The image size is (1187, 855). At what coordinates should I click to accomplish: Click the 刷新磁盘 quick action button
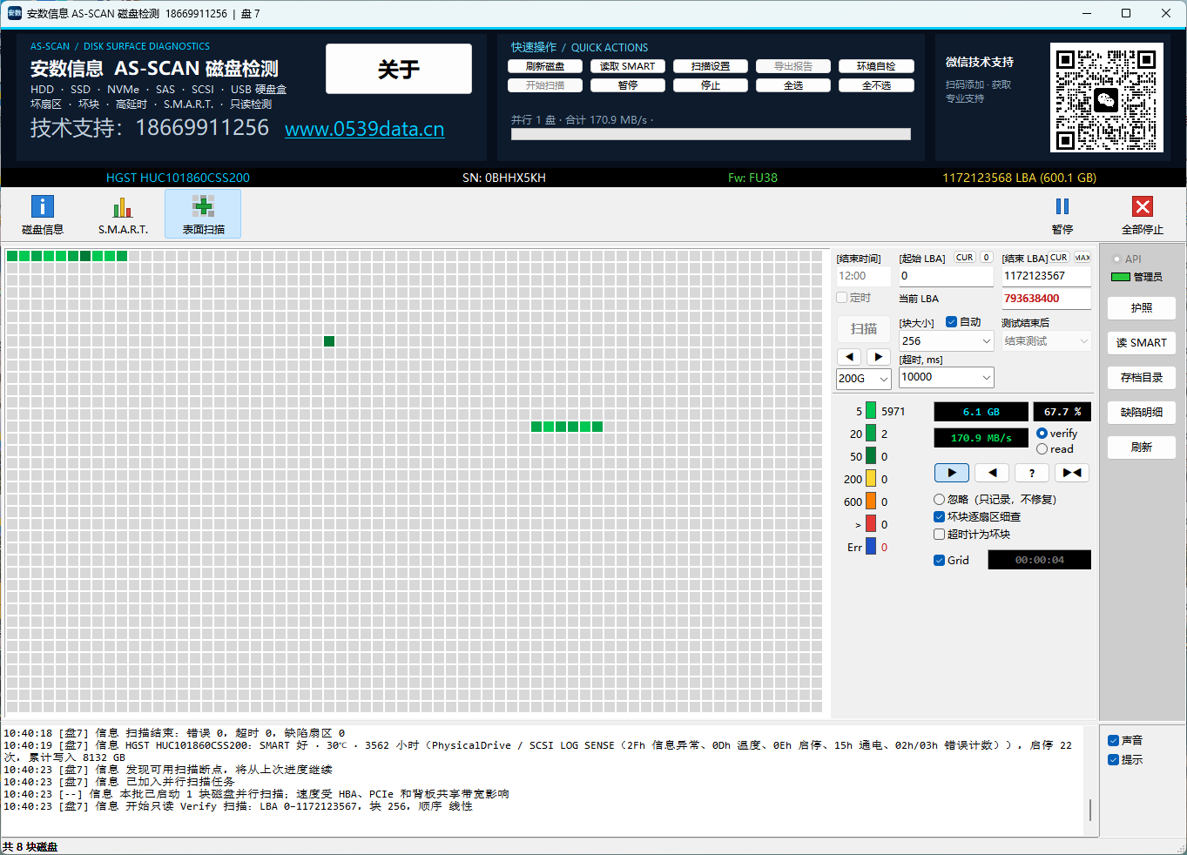pyautogui.click(x=545, y=66)
